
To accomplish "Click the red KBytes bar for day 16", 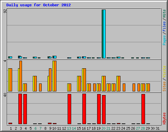I will pyautogui.click(x=84, y=109).
